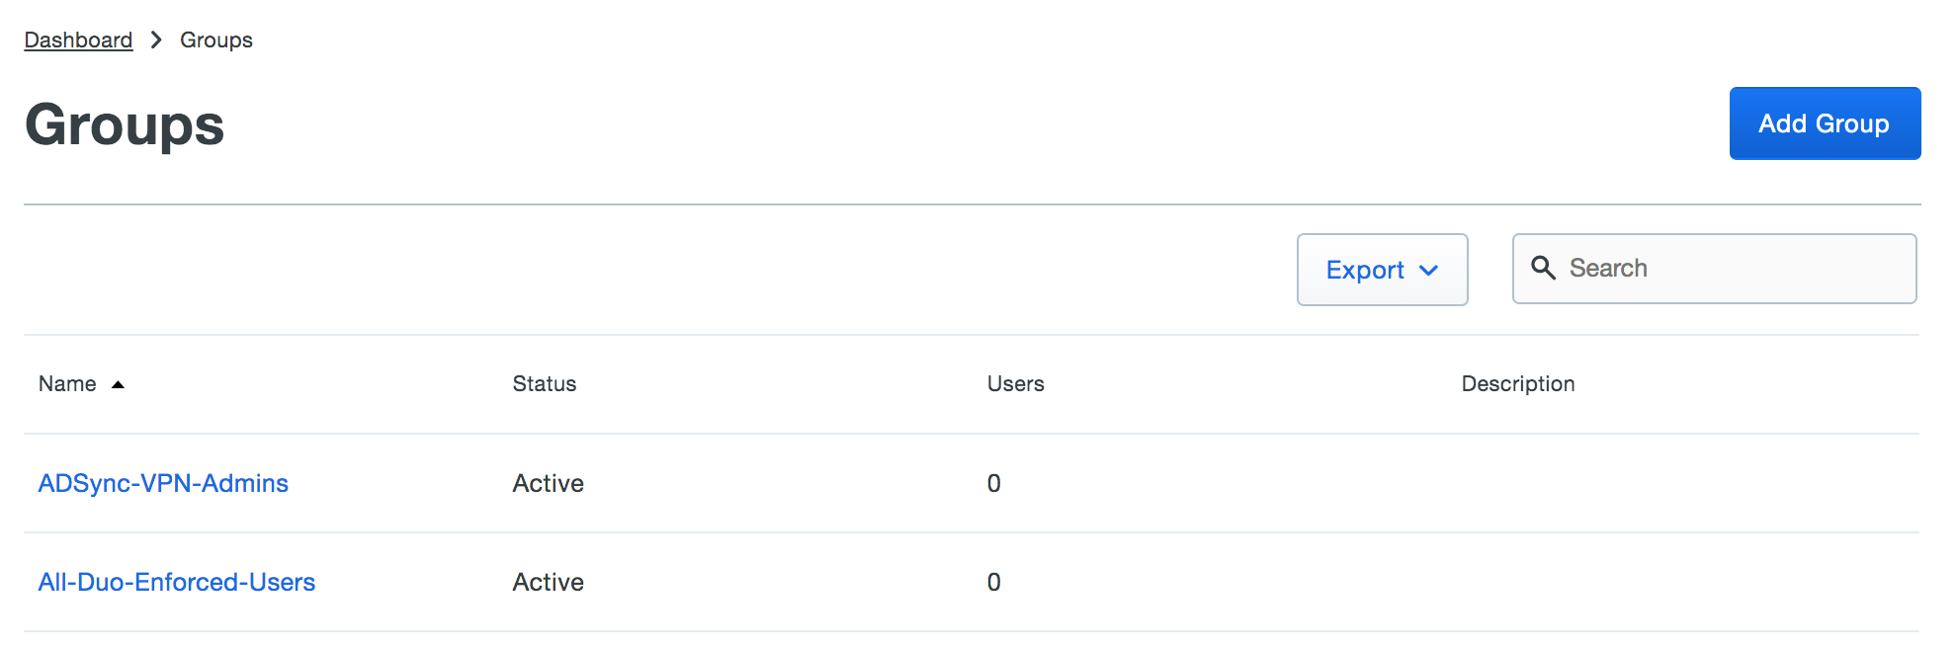Navigate back via the Dashboard breadcrumb
Screen dimensions: 1957x648
78,40
